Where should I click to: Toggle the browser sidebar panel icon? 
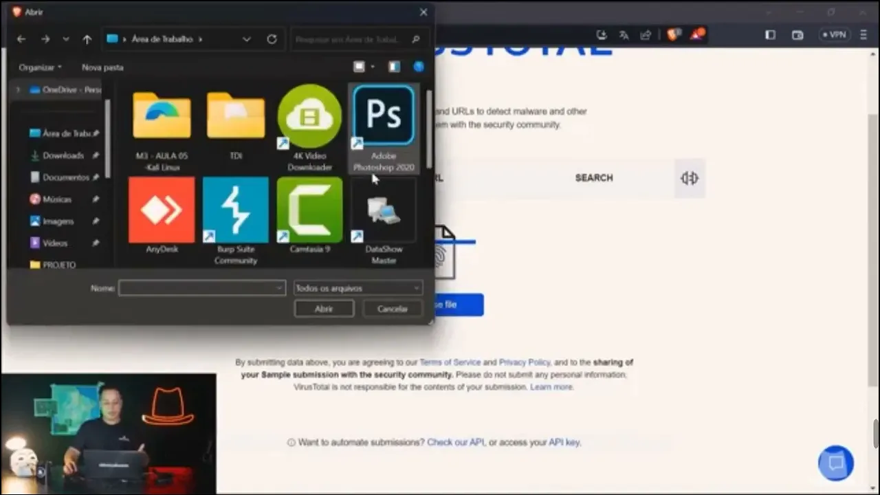770,34
